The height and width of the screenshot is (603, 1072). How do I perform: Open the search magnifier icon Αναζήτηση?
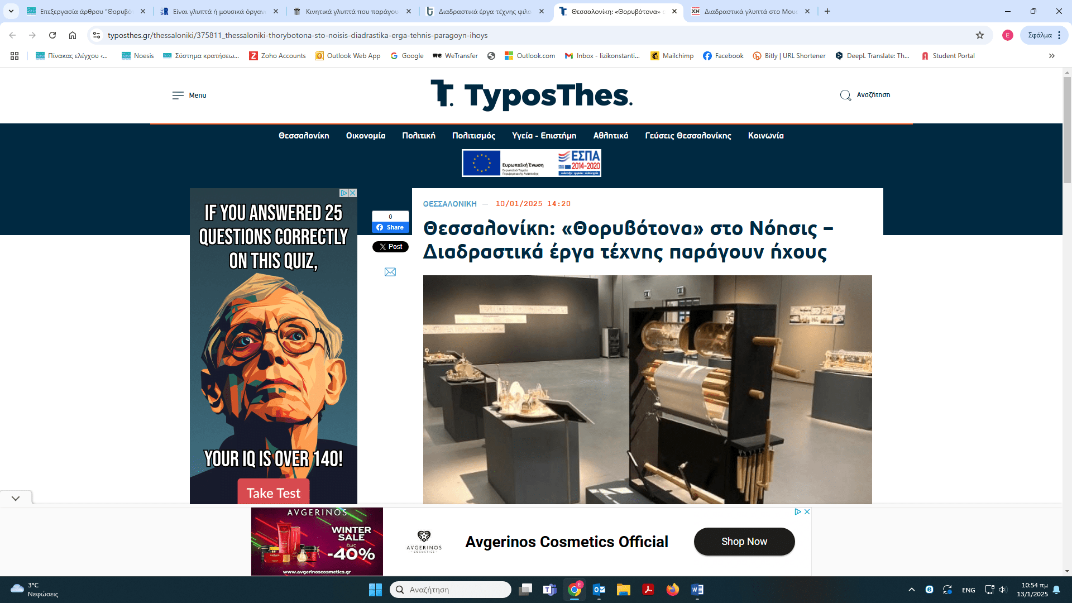(845, 95)
